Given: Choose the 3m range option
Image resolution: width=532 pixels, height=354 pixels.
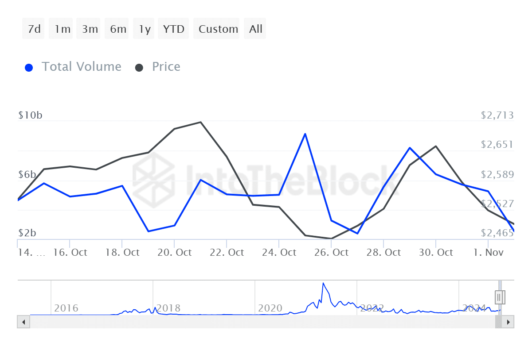Looking at the screenshot, I should point(90,29).
